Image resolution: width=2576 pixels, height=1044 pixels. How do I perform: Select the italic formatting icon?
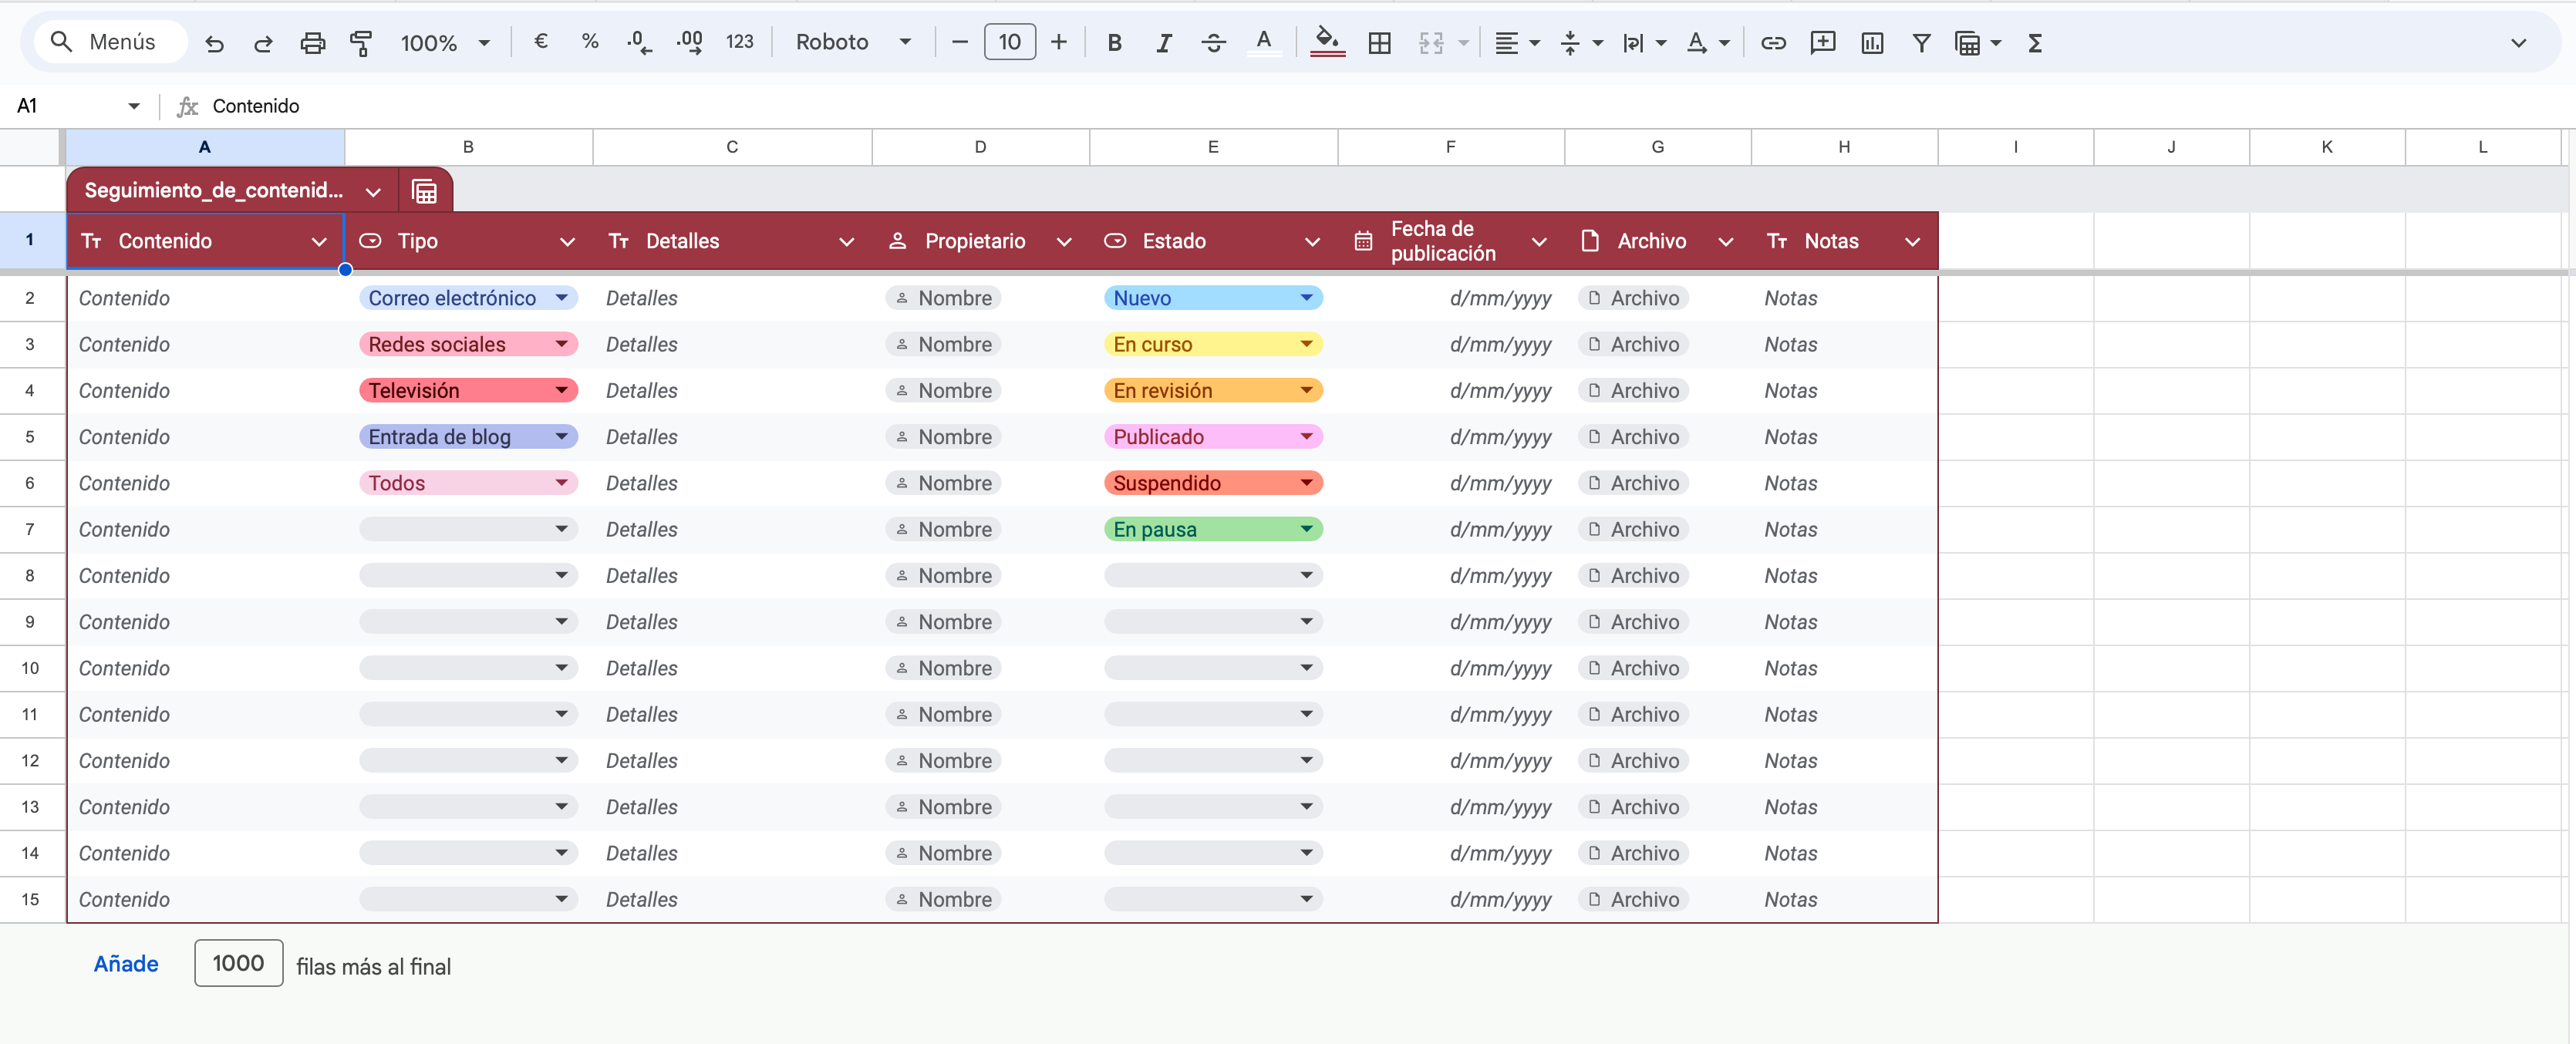point(1163,42)
